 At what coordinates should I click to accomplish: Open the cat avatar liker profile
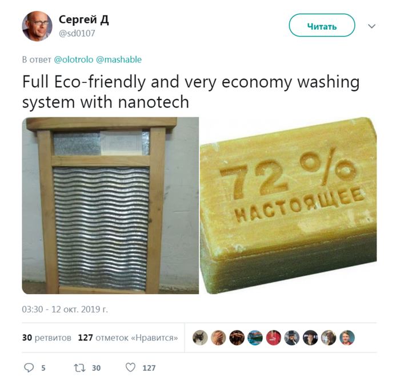click(200, 338)
